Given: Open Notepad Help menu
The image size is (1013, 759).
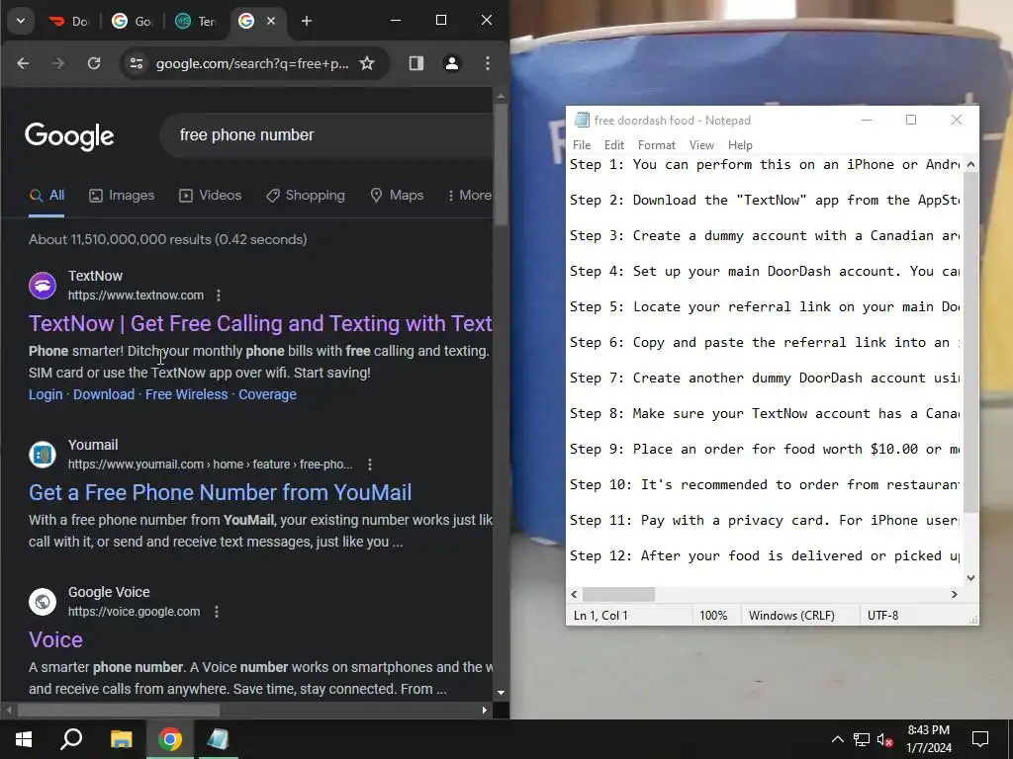Looking at the screenshot, I should [x=740, y=145].
